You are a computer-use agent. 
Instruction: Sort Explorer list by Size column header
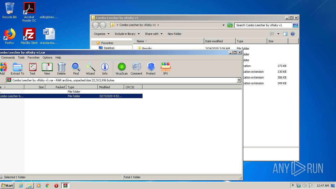(277, 41)
